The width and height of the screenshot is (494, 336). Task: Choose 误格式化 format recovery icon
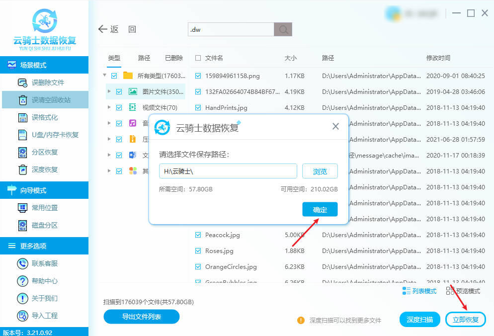[23, 118]
